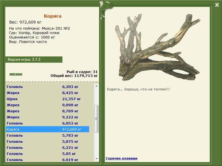Choose the Жерех 9,098 кг entry
Image resolution: width=222 pixels, height=166 pixels.
click(47, 105)
